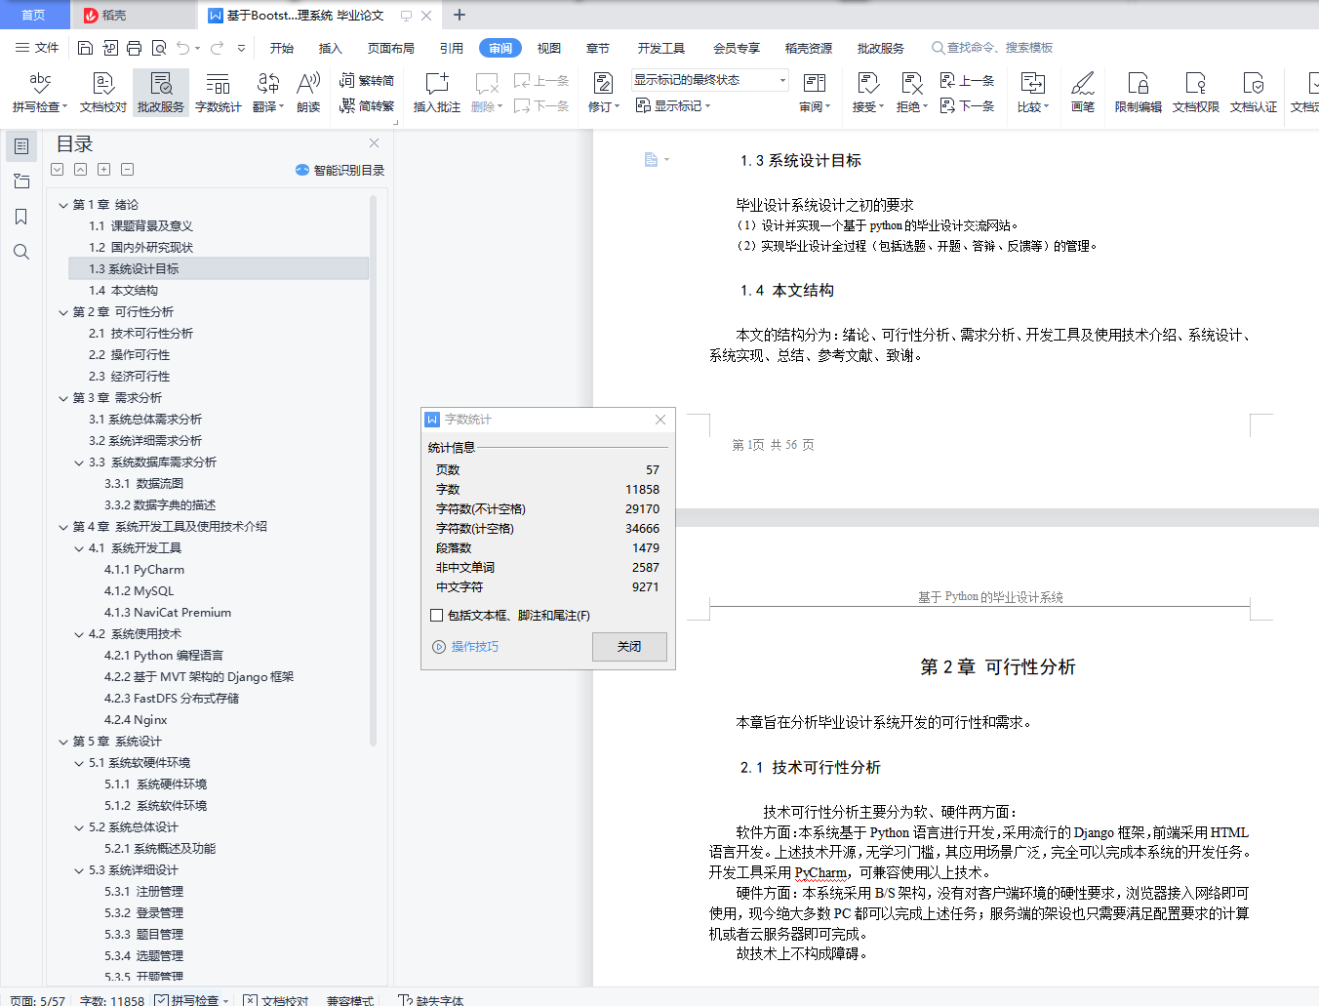Convert text with 简转繁
1319x1006 pixels.
367,105
